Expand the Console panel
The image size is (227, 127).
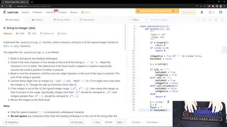pos(137,122)
